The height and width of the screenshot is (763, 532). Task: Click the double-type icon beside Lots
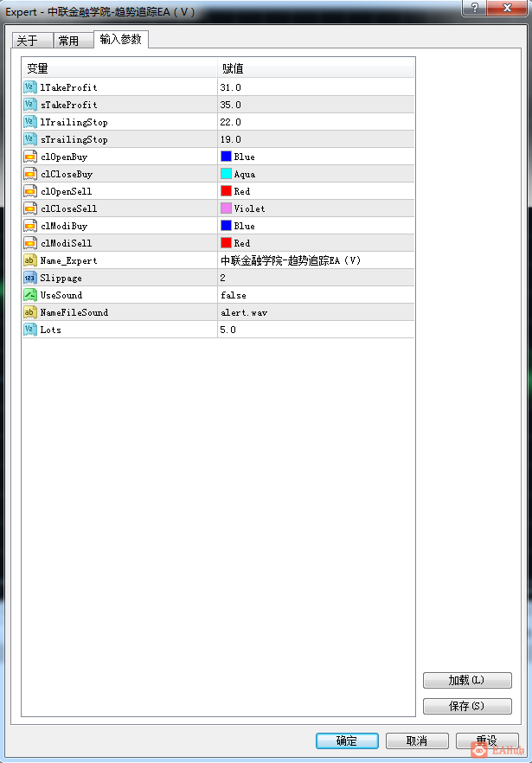click(30, 330)
